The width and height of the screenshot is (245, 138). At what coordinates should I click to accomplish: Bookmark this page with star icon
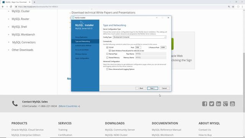[x=233, y=7]
